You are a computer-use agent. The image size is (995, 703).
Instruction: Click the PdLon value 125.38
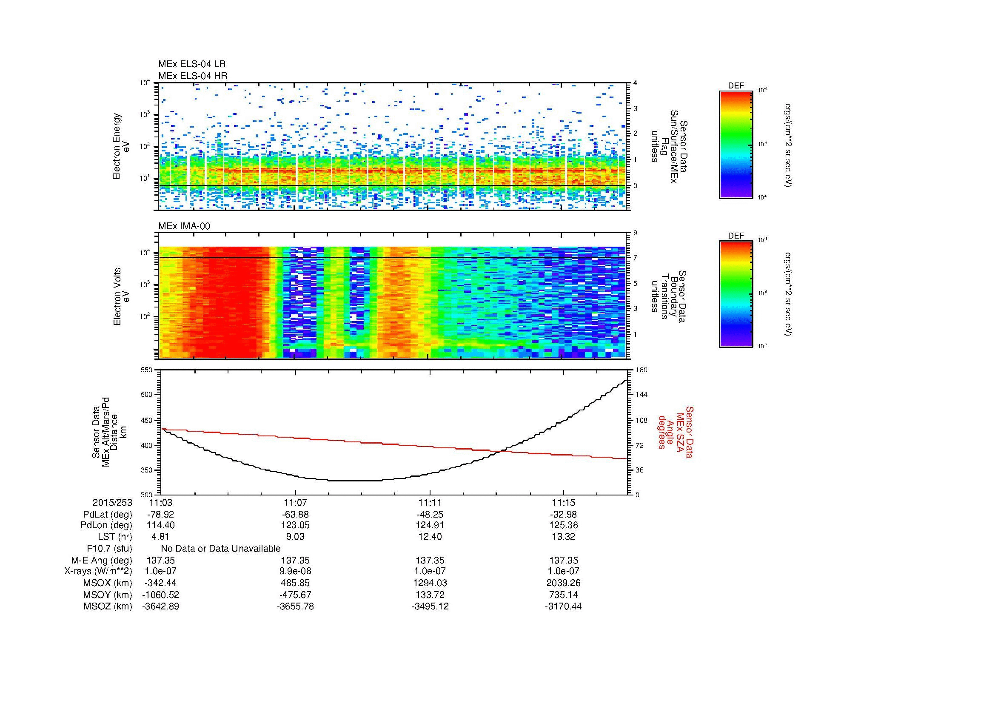point(563,525)
